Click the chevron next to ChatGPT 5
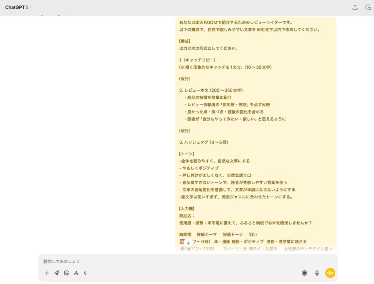Image resolution: width=374 pixels, height=284 pixels. click(x=31, y=7)
